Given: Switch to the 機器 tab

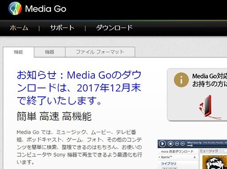Looking at the screenshot, I should click(49, 52).
